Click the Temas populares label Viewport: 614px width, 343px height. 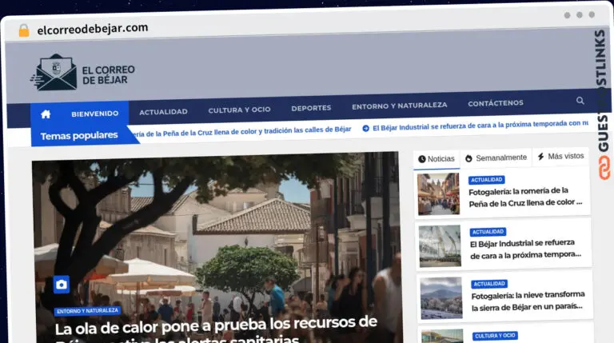click(x=79, y=135)
